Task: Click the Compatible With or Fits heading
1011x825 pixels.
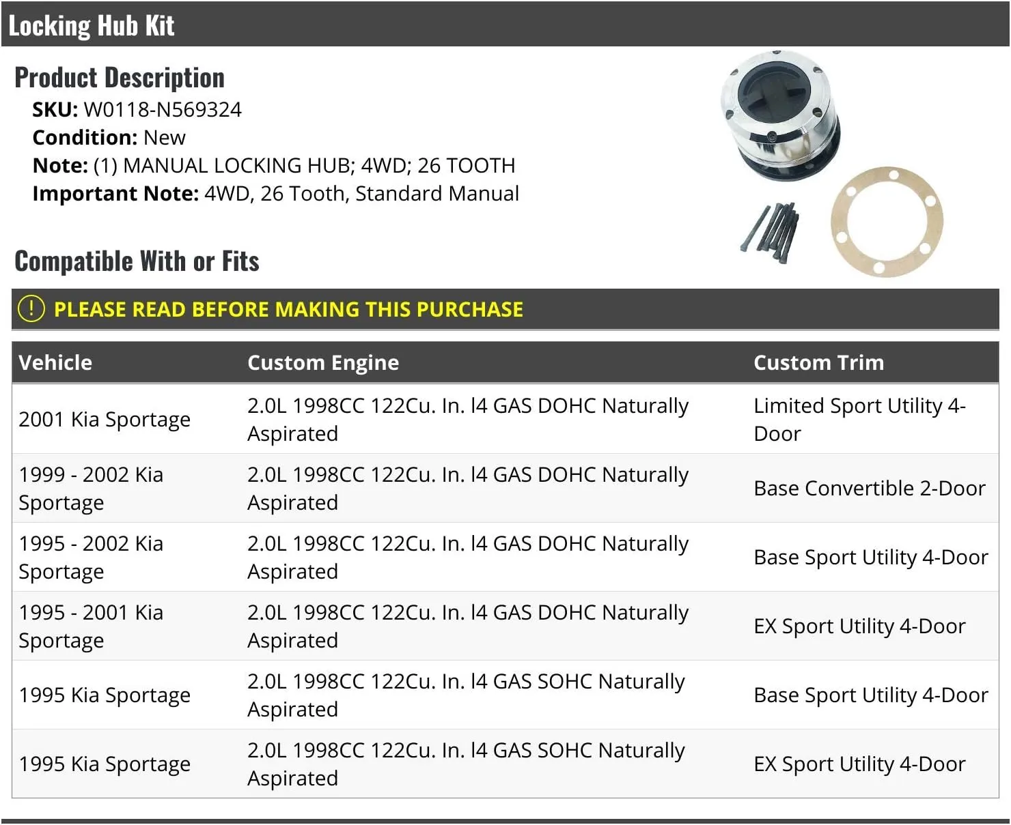Action: point(137,261)
